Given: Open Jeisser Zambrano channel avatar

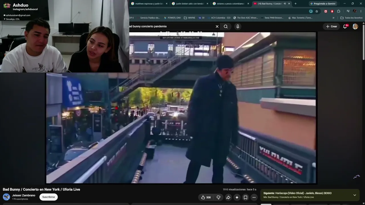Looking at the screenshot, I should point(6,197).
